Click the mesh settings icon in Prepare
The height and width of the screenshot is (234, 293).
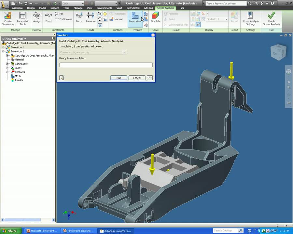(x=146, y=14)
